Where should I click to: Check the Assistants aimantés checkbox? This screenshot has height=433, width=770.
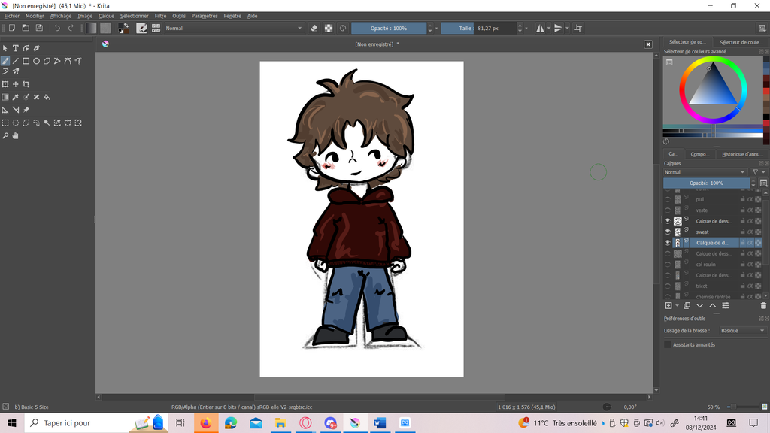click(x=668, y=344)
